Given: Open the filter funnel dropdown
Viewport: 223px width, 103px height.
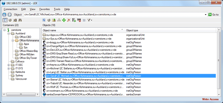Looking at the screenshot, I should [x=90, y=20].
